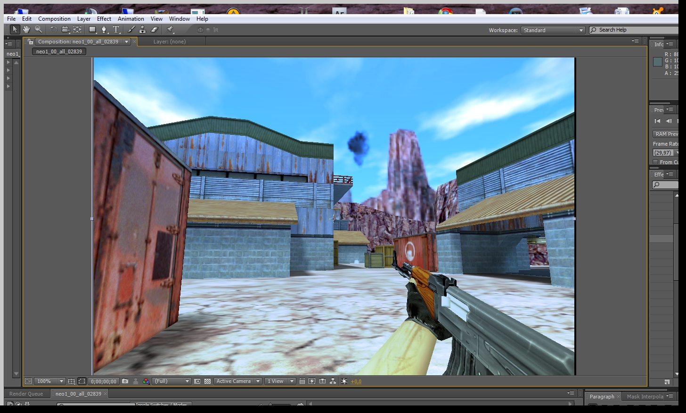The width and height of the screenshot is (686, 413).
Task: Open the File menu
Action: (x=11, y=19)
